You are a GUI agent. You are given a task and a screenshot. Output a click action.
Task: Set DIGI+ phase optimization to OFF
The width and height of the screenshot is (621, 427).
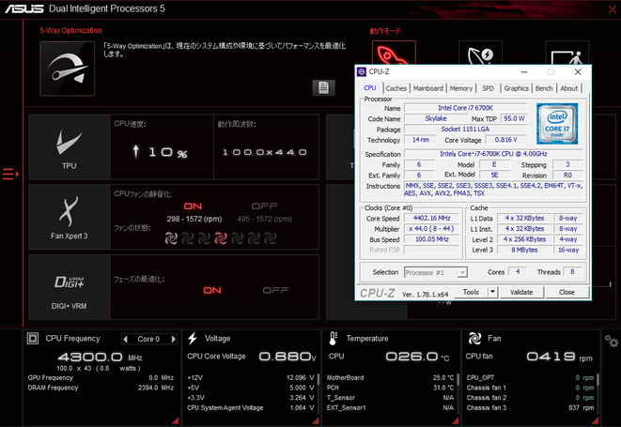pos(275,290)
